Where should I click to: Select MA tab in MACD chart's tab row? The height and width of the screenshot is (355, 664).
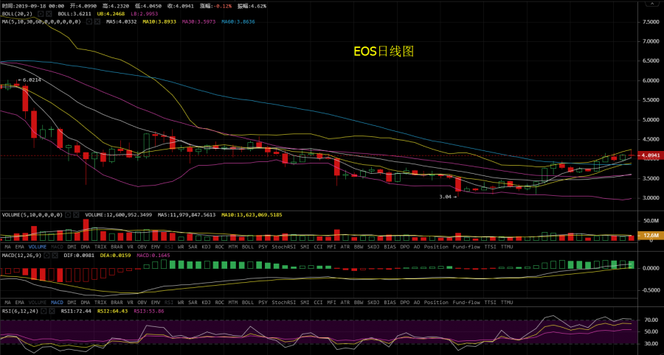point(7,303)
